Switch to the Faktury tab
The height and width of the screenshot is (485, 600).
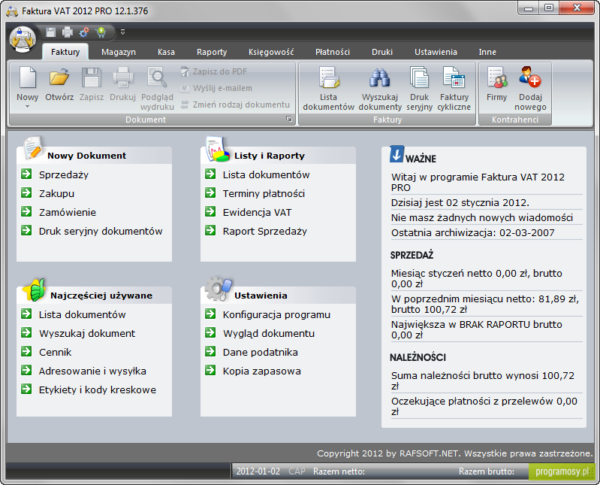(65, 52)
